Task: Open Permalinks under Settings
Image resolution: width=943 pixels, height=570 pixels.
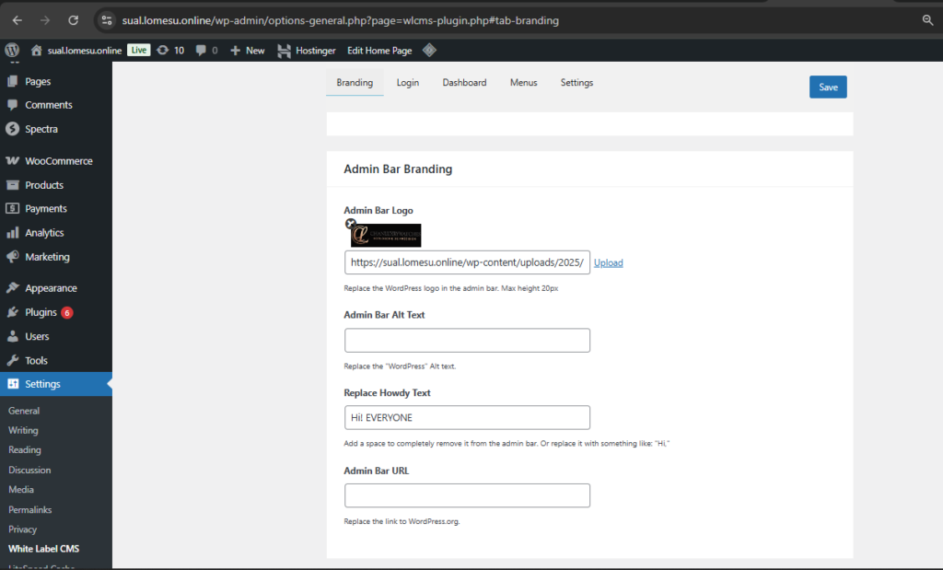Action: point(29,509)
